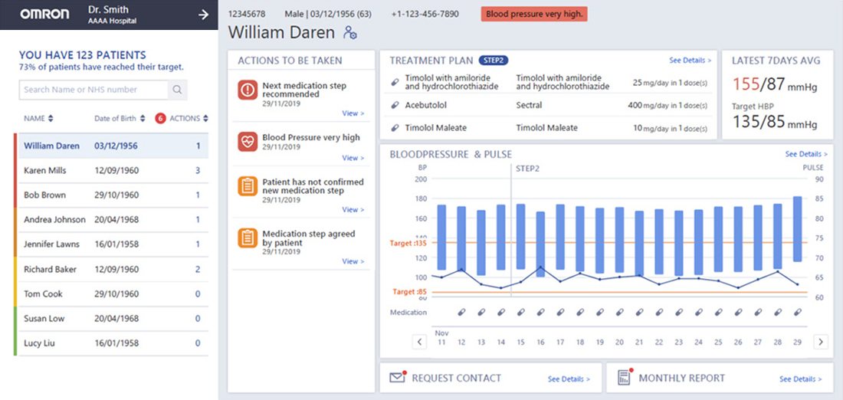843x400 pixels.
Task: Click the envelope Request Contact icon
Action: tap(397, 378)
